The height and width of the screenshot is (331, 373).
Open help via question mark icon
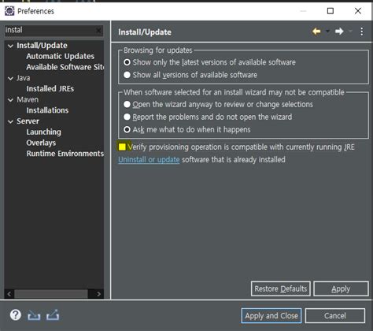16,314
